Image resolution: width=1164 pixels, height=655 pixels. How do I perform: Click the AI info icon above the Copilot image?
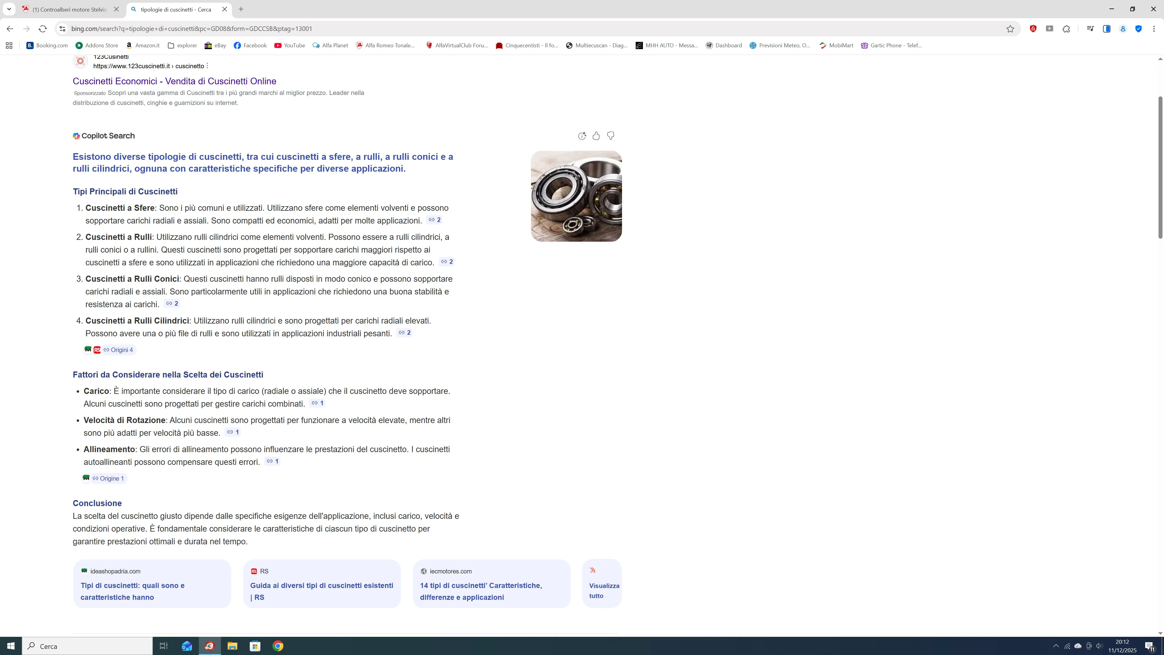click(582, 136)
